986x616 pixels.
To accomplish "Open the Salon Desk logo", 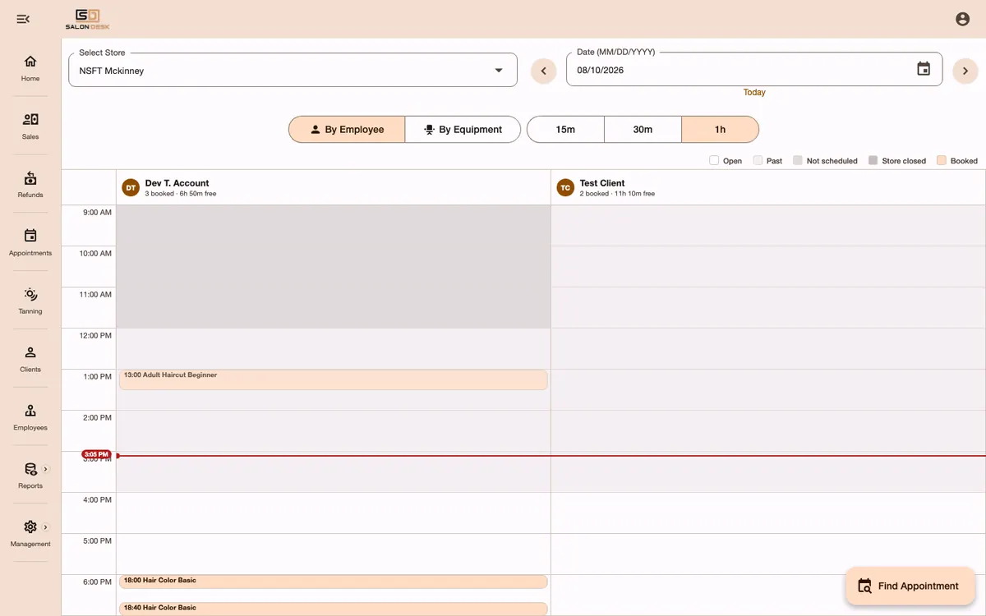I will pyautogui.click(x=87, y=19).
